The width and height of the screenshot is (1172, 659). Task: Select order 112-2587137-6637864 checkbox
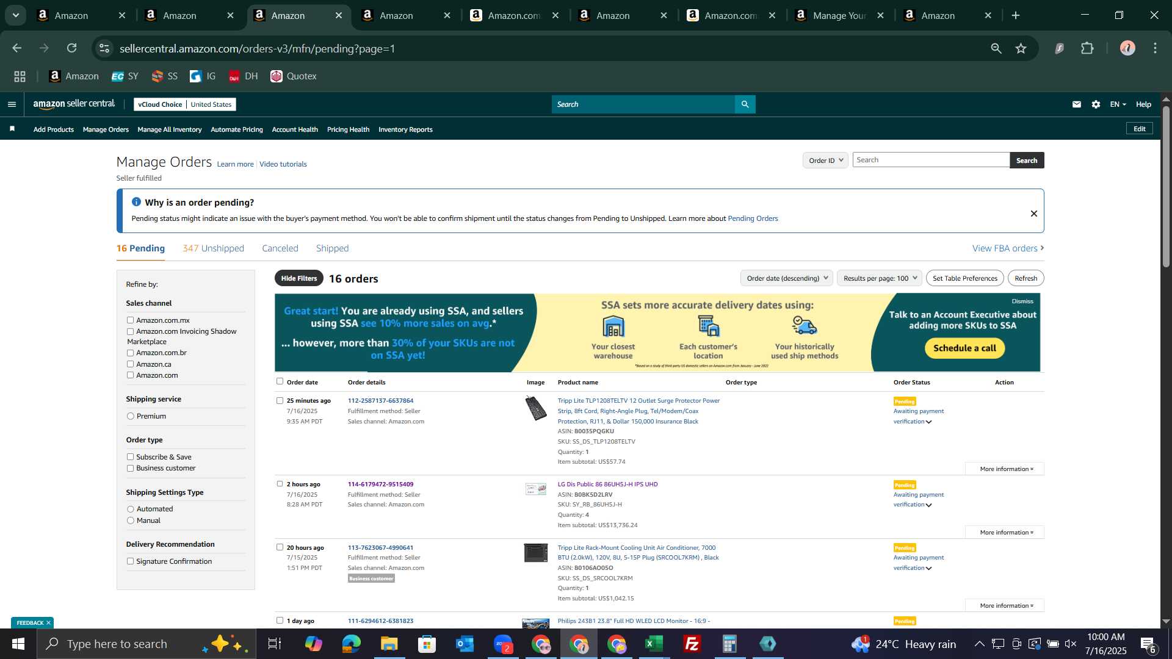280,401
